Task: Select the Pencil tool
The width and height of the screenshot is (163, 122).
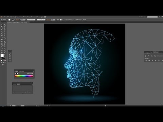Action: [4, 33]
